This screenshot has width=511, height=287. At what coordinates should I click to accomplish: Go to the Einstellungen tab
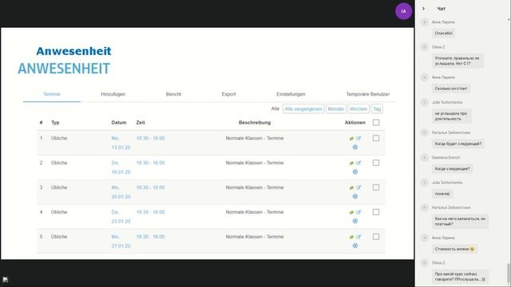[291, 94]
